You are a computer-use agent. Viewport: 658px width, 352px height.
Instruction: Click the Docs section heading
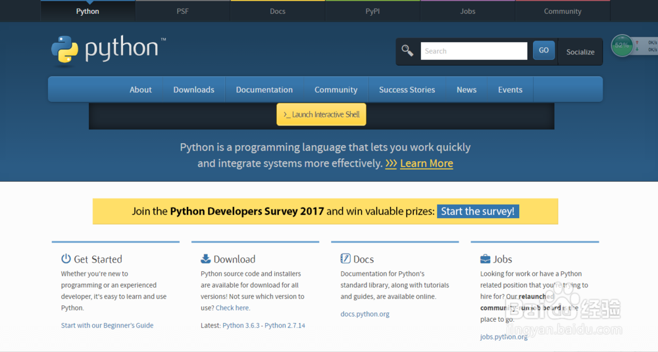tap(363, 259)
